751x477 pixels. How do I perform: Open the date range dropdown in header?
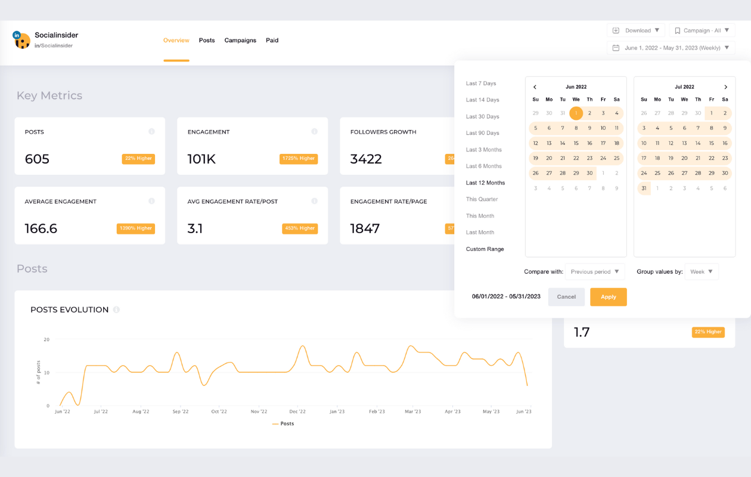point(671,48)
